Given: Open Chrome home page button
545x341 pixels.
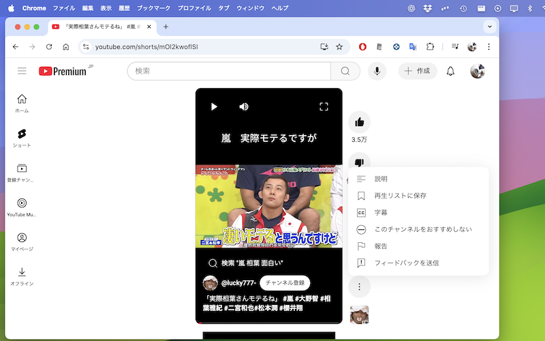Looking at the screenshot, I should (x=65, y=46).
